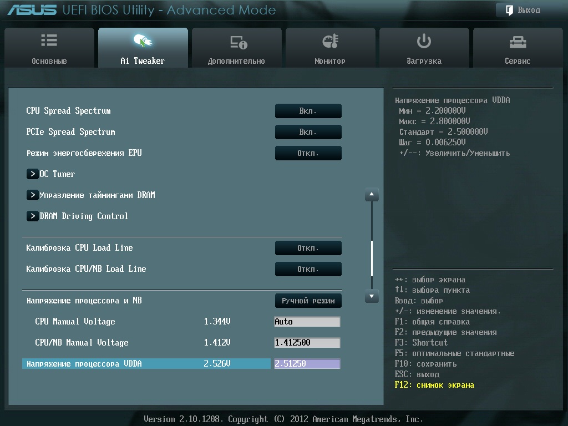Click the VDDA voltage 2.51250 field
Viewport: 568px width, 426px height.
307,363
